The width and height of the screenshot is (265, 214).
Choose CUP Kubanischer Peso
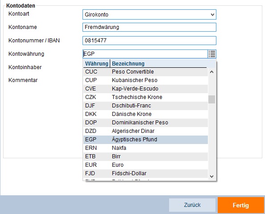pos(146,80)
